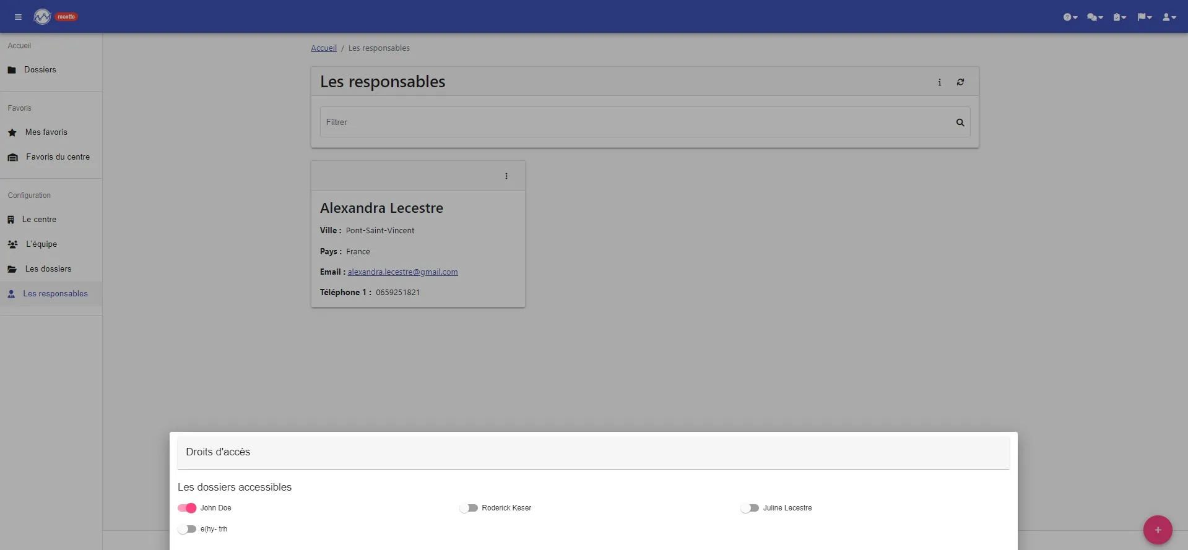Image resolution: width=1188 pixels, height=550 pixels.
Task: Expand the chat bubbles dropdown in the header
Action: [x=1095, y=17]
